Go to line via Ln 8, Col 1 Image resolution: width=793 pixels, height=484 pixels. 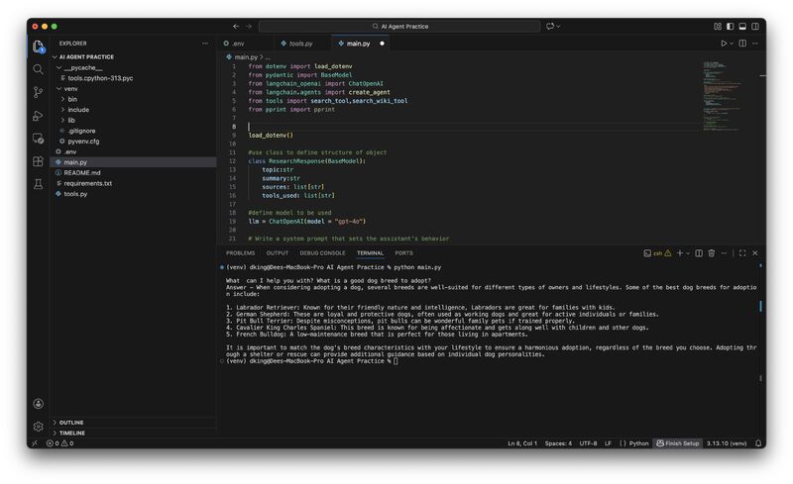522,443
